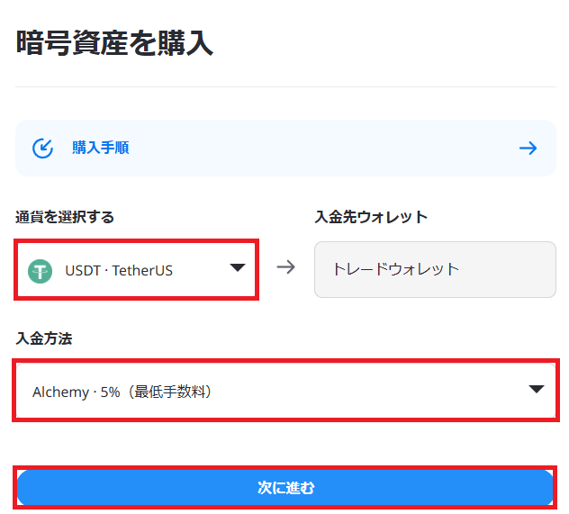
Task: Open the deposit method selector showing Alchemy · 5%
Action: point(285,391)
